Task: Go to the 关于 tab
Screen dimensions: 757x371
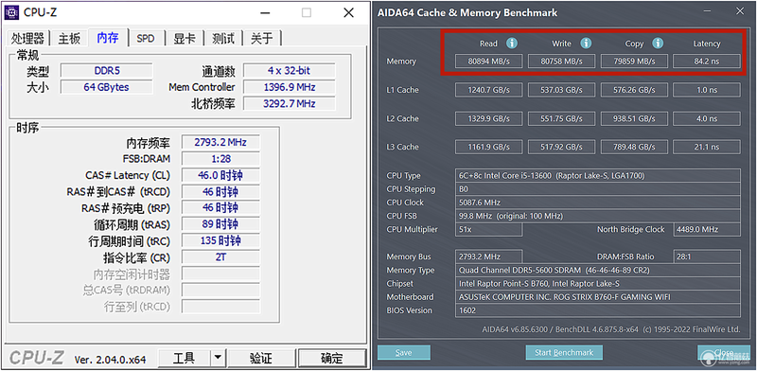Action: [x=262, y=39]
